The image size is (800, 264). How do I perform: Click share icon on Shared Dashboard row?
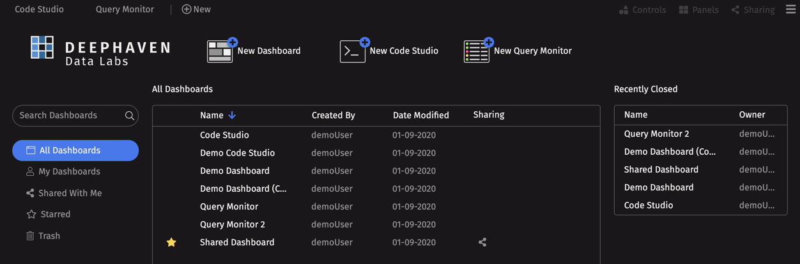[482, 242]
